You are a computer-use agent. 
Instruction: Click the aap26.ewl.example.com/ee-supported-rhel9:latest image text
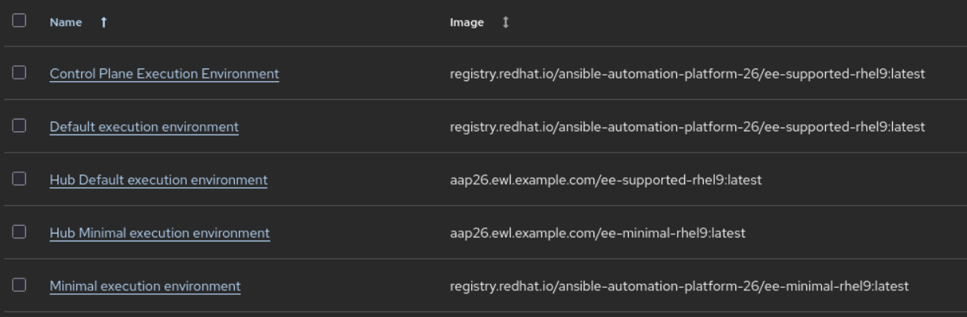click(x=605, y=180)
